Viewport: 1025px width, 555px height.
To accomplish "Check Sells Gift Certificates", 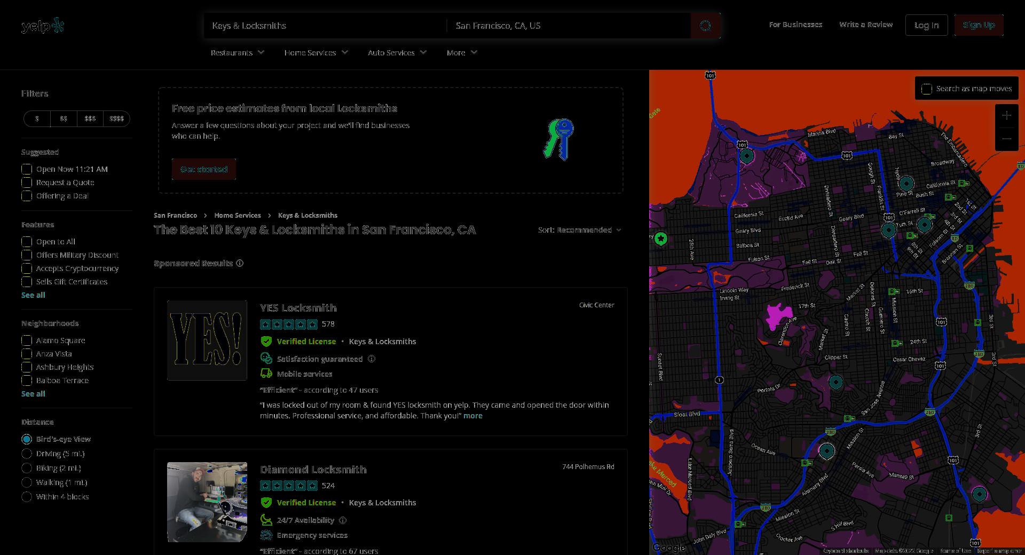I will 27,282.
